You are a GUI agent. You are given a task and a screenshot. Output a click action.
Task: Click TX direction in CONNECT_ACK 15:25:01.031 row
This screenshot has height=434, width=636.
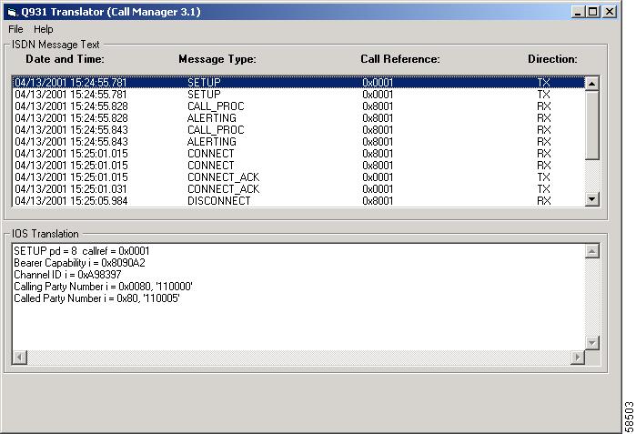pos(544,189)
